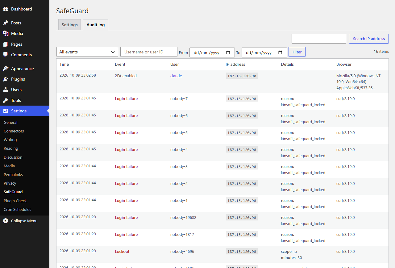Open the claude user link
395x268 pixels.
pos(176,76)
